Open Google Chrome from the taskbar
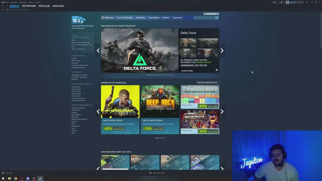322x181 pixels. tap(16, 178)
